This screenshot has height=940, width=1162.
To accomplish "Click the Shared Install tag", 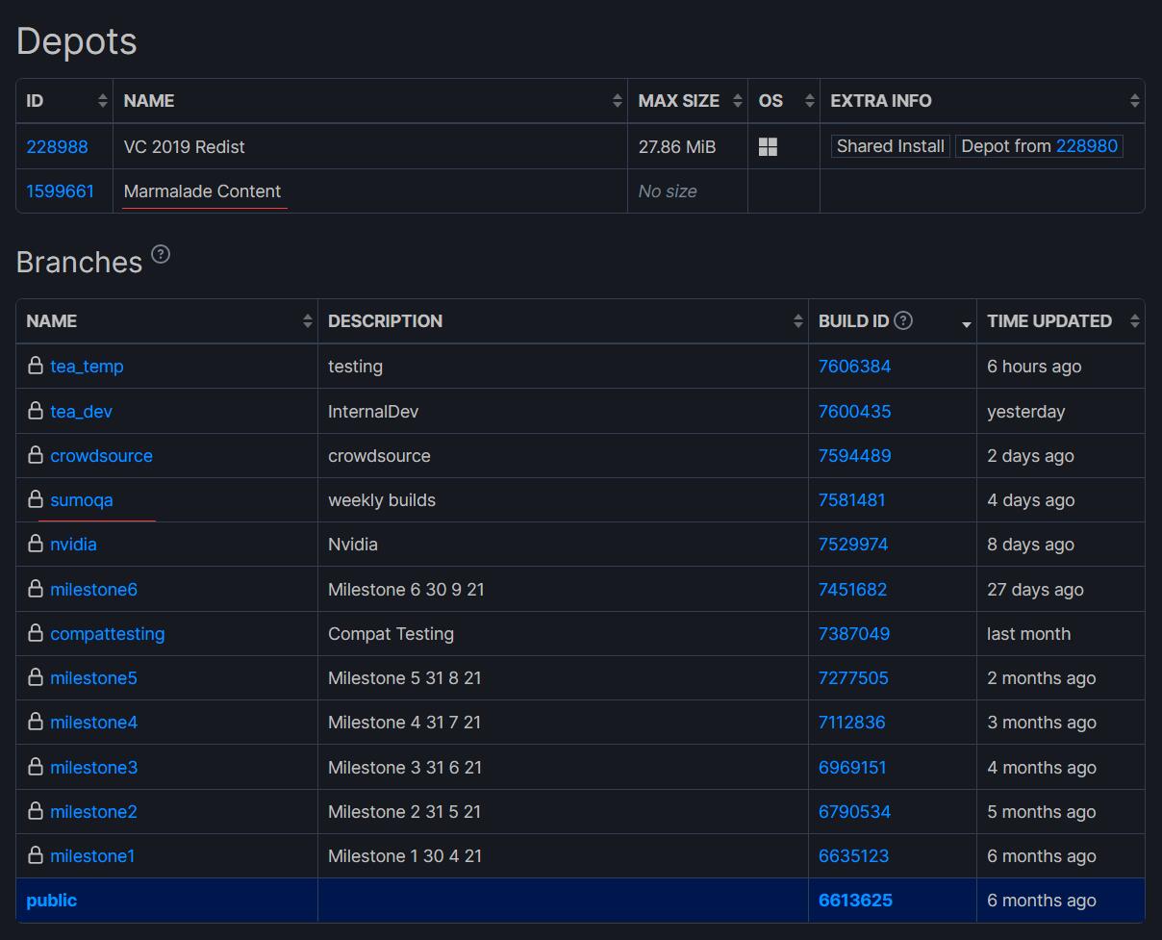I will click(890, 146).
